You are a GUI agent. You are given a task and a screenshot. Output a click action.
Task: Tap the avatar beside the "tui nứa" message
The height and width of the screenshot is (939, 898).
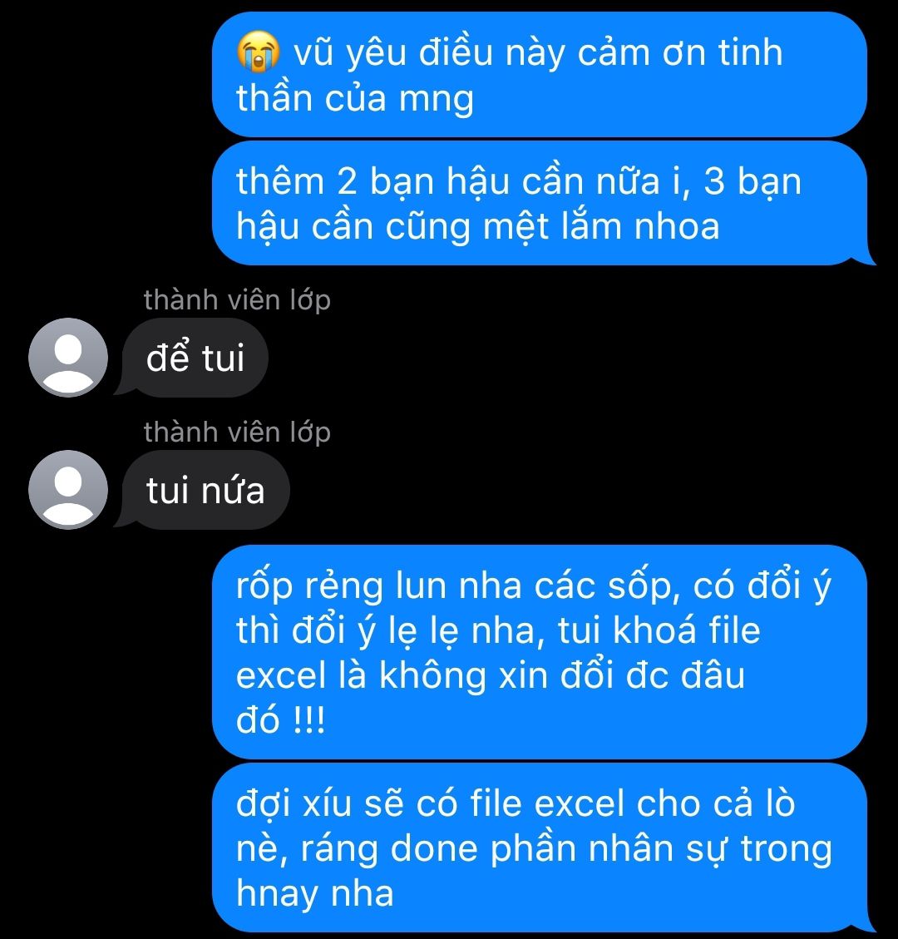(68, 490)
